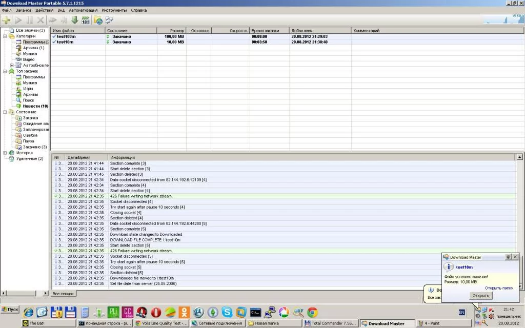Click the green down-arrow toolbar icon
The image size is (525, 328).
74,20
